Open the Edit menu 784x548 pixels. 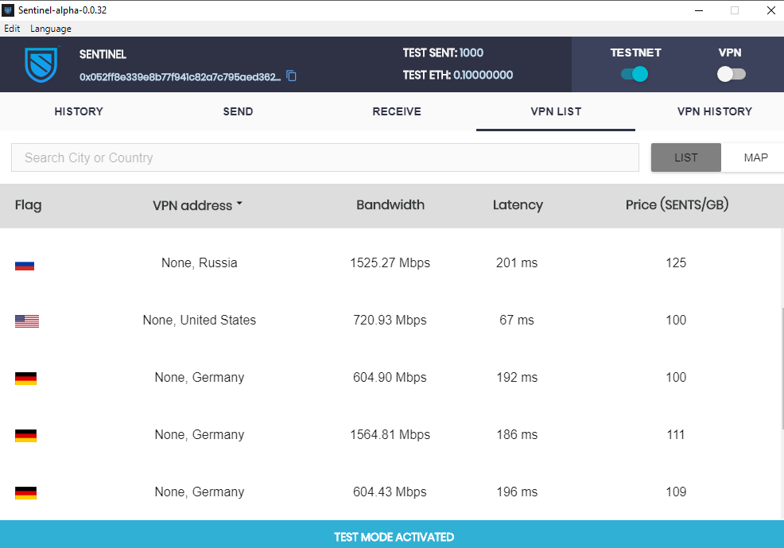tap(12, 29)
